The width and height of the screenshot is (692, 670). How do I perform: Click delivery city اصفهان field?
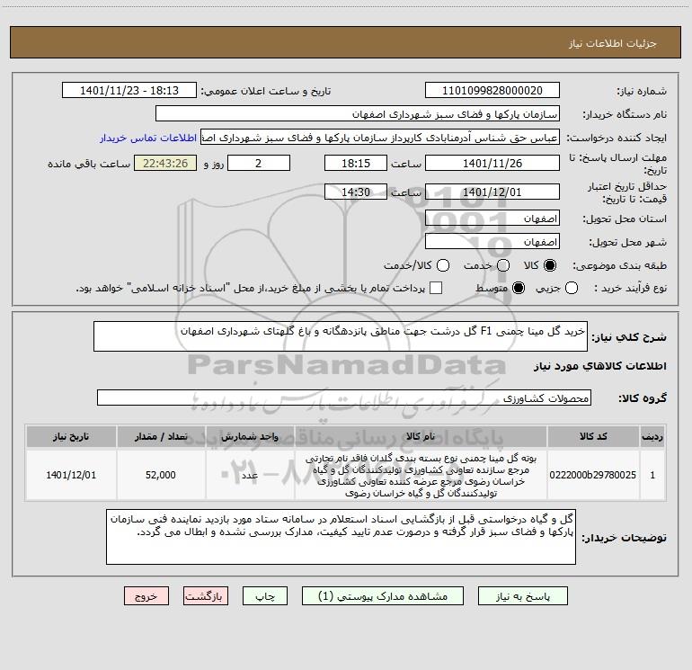point(492,241)
